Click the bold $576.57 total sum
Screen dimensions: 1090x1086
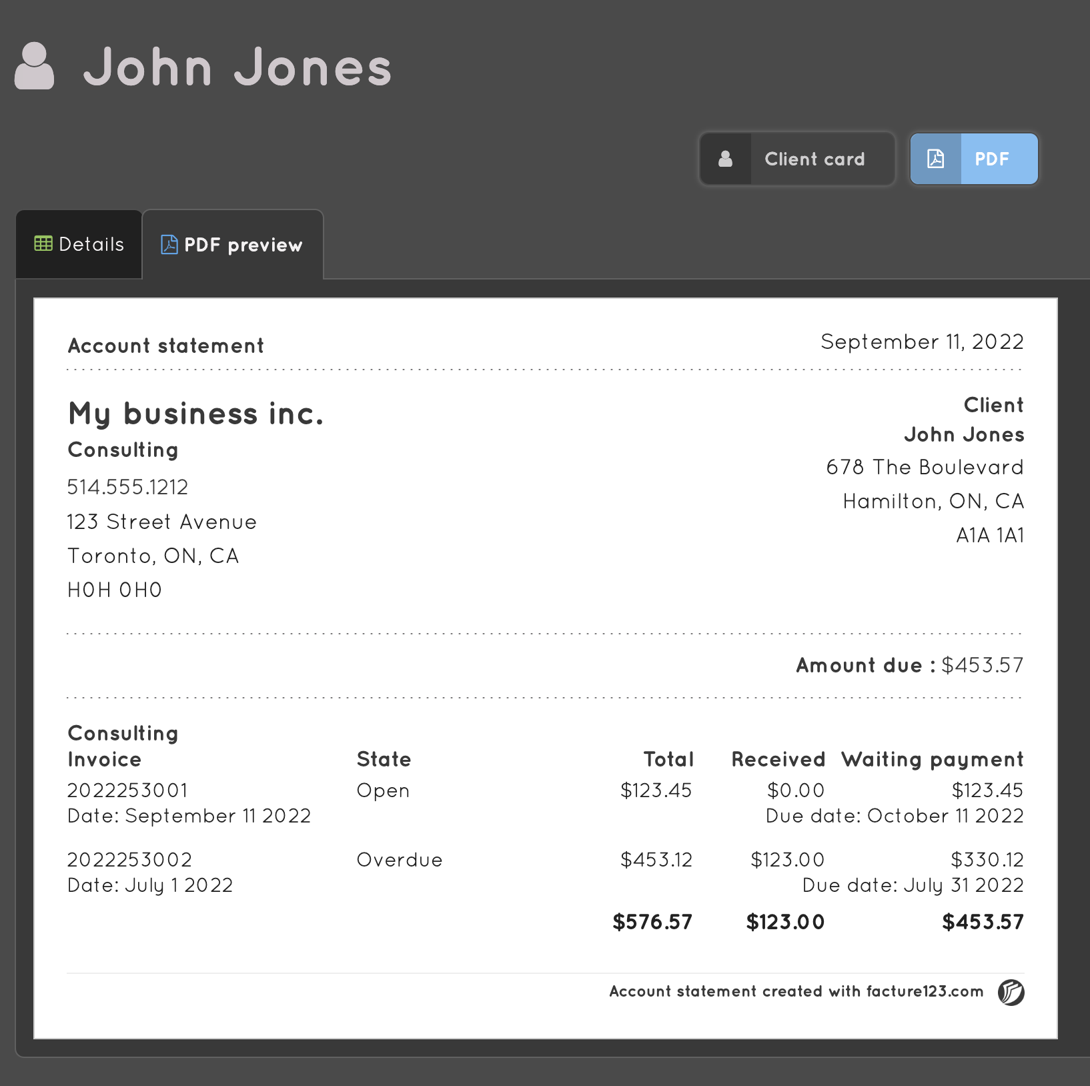tap(652, 922)
